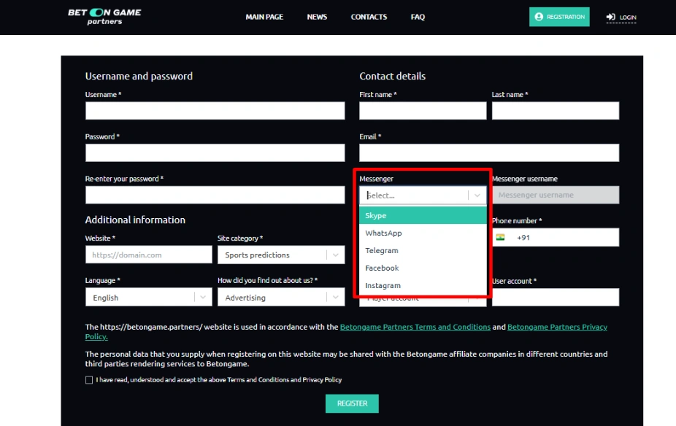
Task: Click the Login link in header
Action: coord(621,18)
